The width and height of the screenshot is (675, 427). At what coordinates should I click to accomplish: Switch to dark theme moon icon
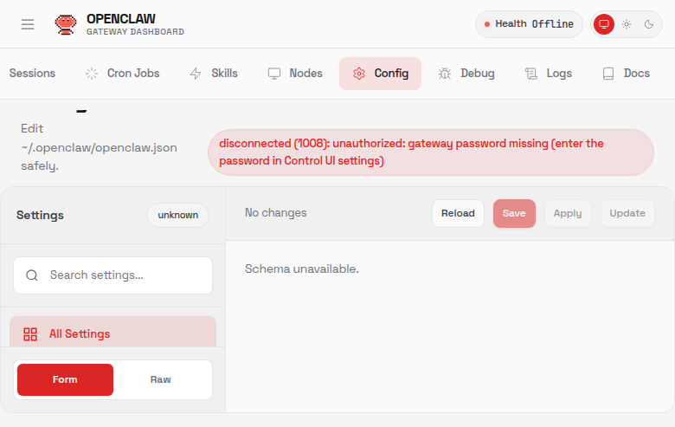pos(649,24)
